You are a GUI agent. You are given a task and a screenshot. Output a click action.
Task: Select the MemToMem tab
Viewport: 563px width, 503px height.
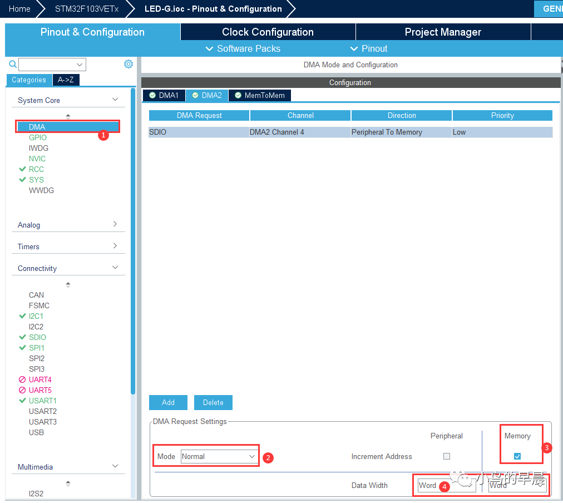click(260, 95)
